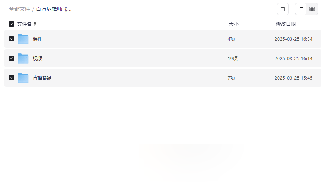Open the folder named 课件
The width and height of the screenshot is (327, 192).
pyautogui.click(x=37, y=39)
